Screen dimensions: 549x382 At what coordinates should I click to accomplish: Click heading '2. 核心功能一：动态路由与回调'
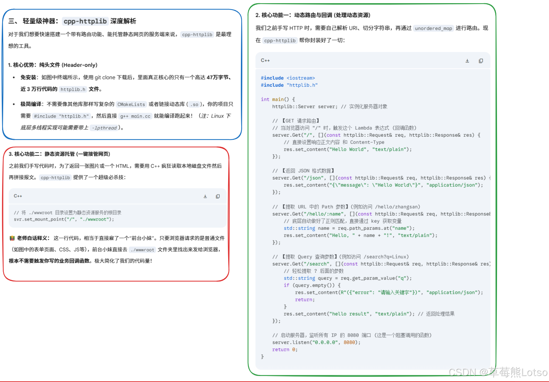[x=313, y=15]
